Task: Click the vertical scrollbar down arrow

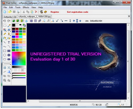Action: point(128,98)
